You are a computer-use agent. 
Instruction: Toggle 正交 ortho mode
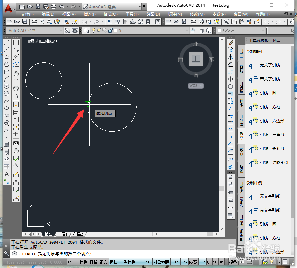pos(104,262)
